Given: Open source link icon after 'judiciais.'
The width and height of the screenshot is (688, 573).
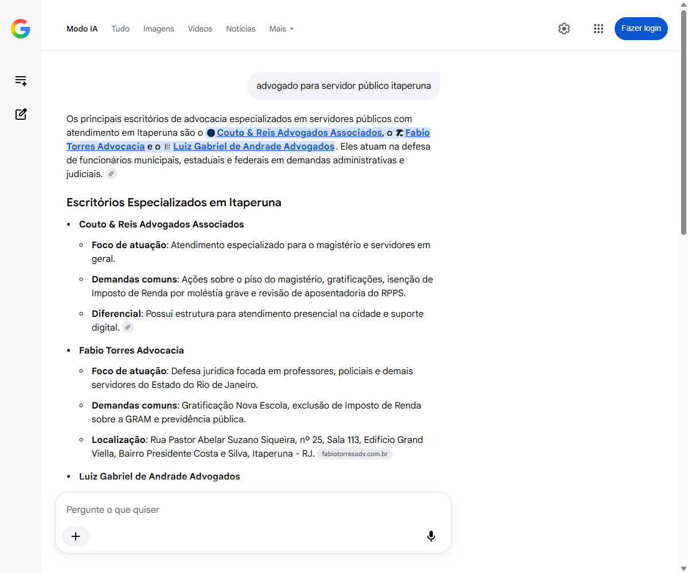Looking at the screenshot, I should click(x=111, y=174).
